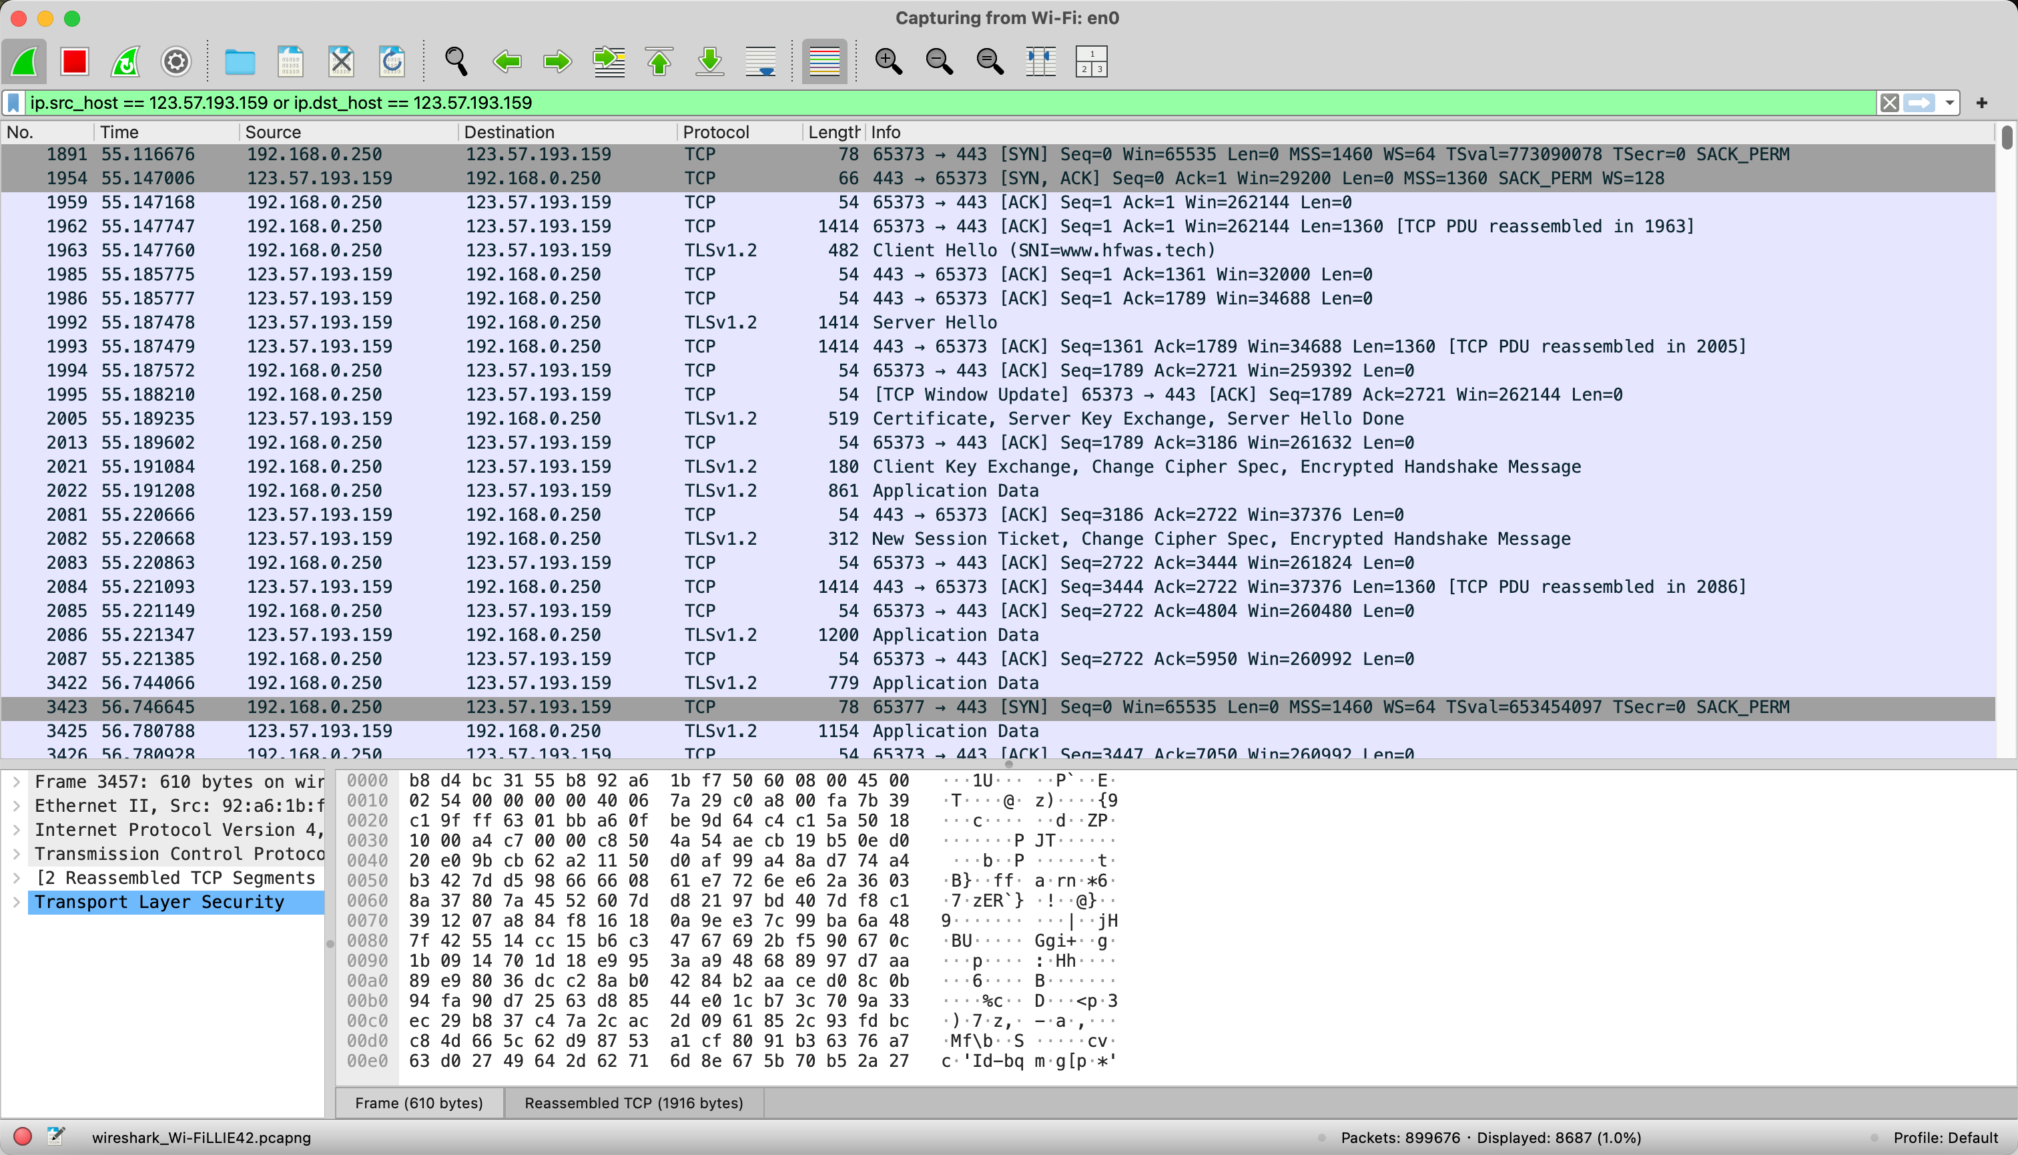Add a filter button with plus
The image size is (2018, 1155).
coord(1981,103)
